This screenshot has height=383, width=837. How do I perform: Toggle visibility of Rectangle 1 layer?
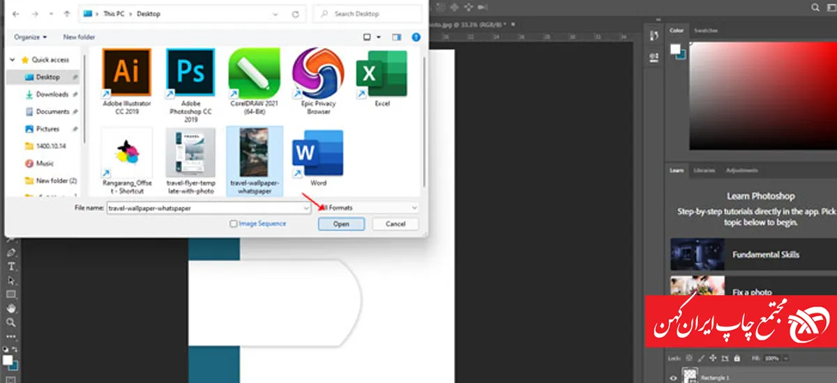pos(674,377)
